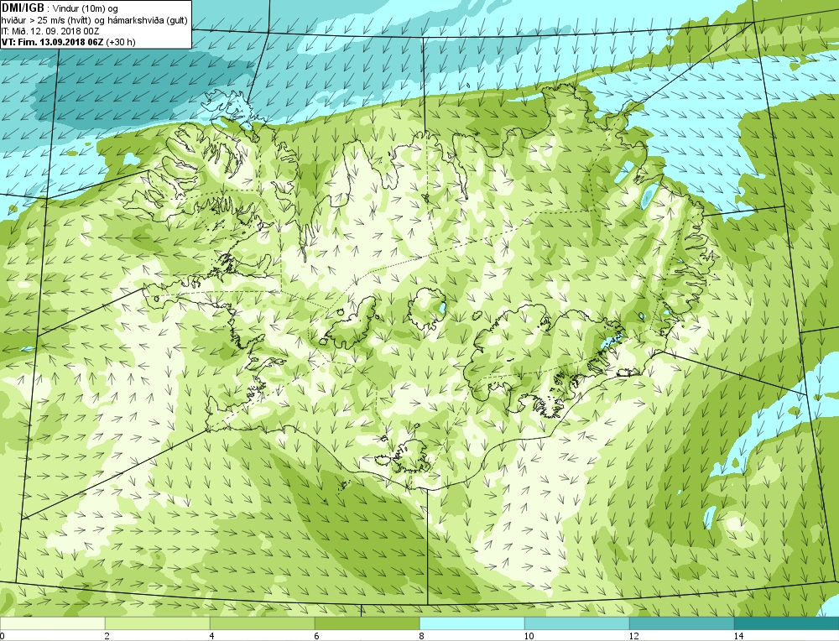
Task: Click the 'hviður > 25 m/s (hvítt)' line
Action: [x=46, y=20]
